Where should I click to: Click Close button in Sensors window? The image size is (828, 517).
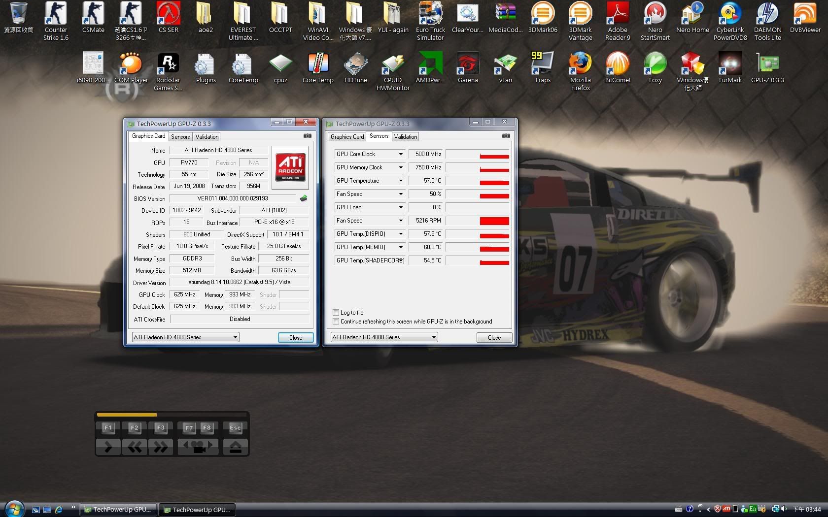[494, 337]
